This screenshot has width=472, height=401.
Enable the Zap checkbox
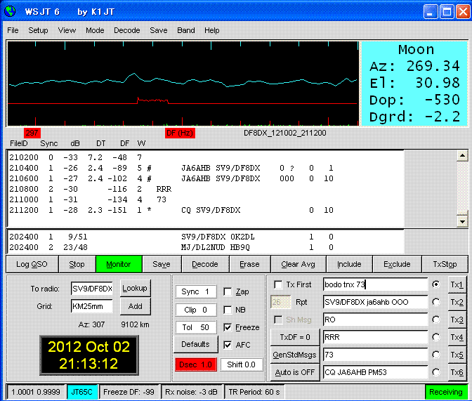[227, 291]
